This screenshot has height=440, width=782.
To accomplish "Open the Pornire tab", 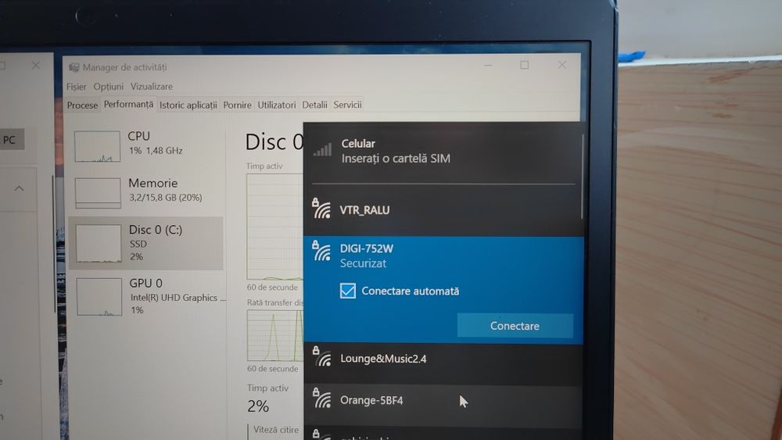I will 238,105.
